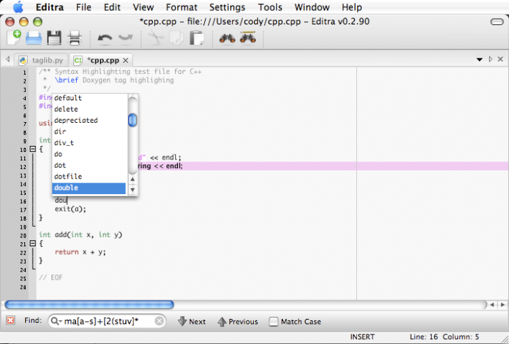Open Find and Replace binoculars icon
509x344 pixels.
point(248,37)
